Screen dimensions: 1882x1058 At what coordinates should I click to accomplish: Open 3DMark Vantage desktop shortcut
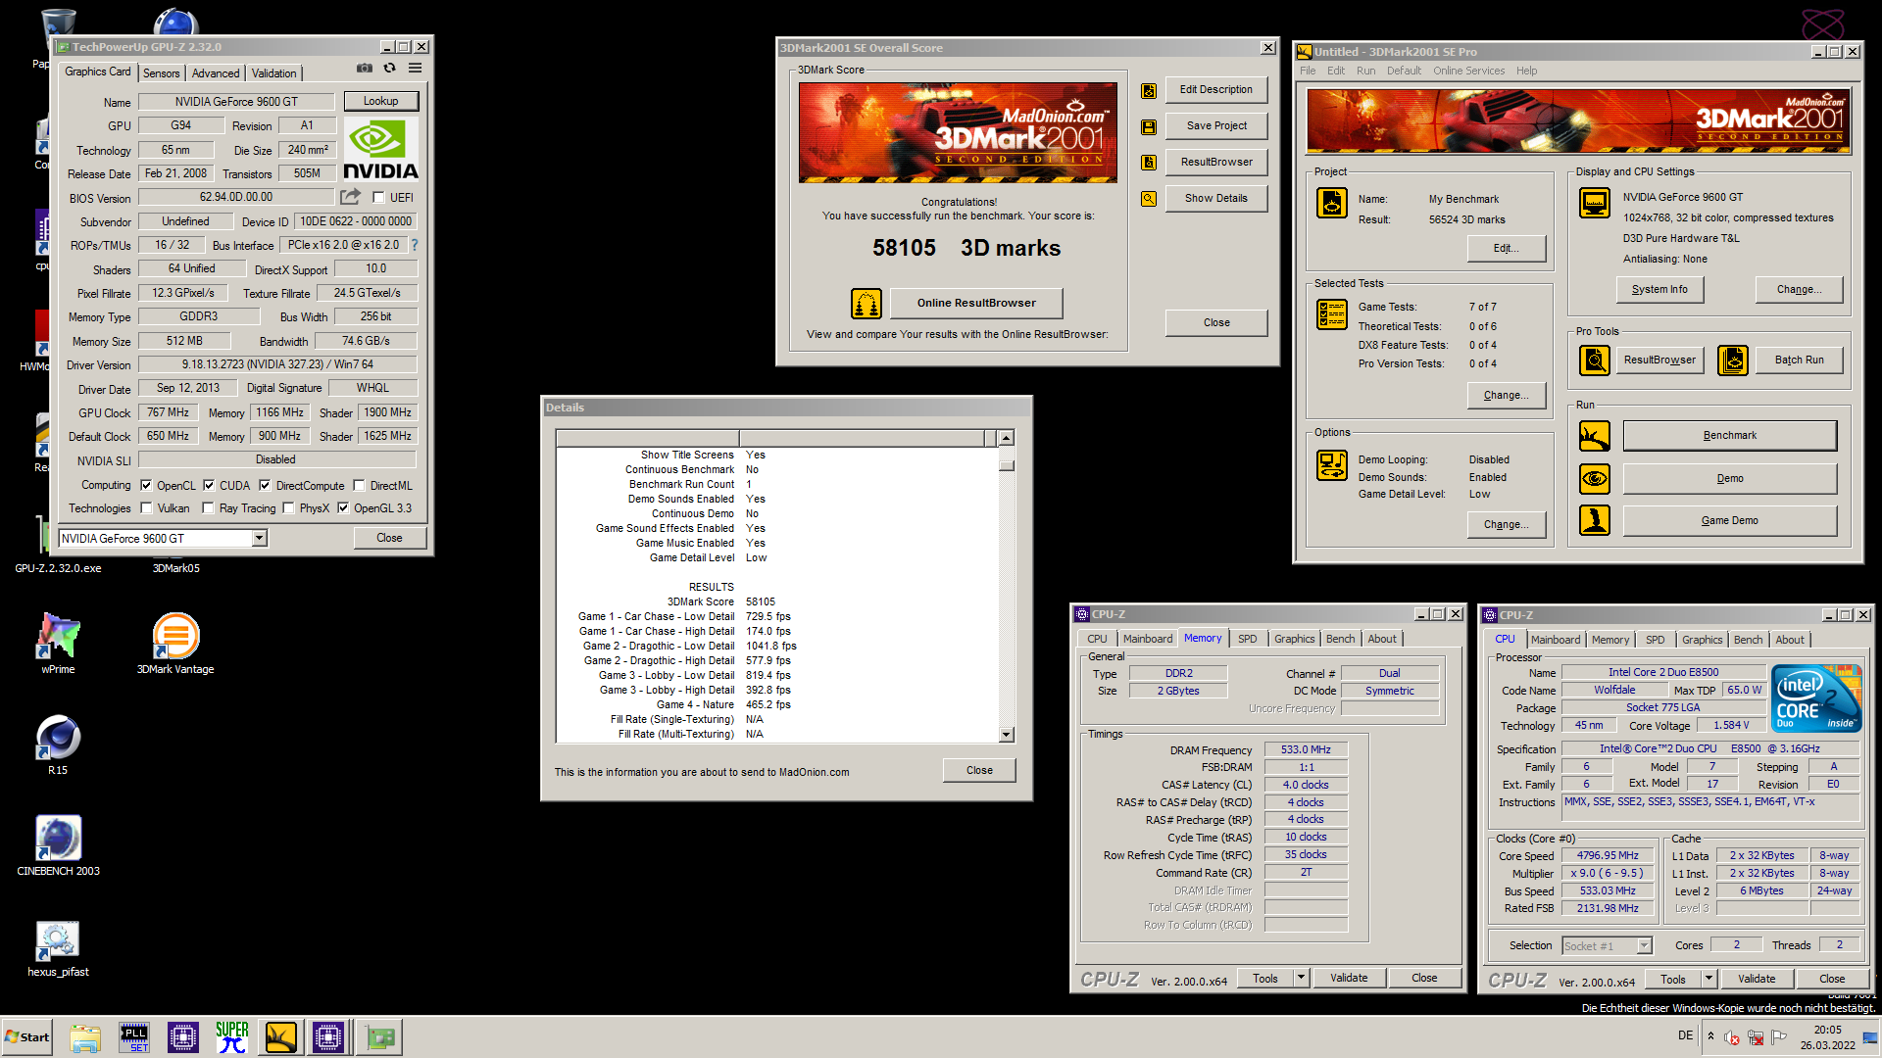pyautogui.click(x=175, y=643)
